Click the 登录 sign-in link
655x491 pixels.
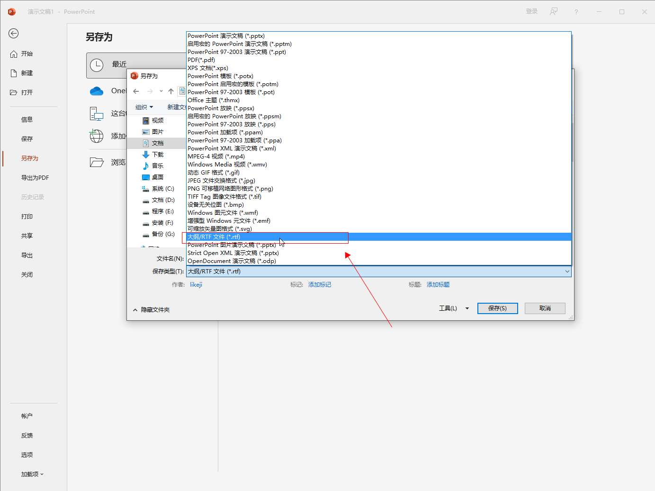point(532,11)
